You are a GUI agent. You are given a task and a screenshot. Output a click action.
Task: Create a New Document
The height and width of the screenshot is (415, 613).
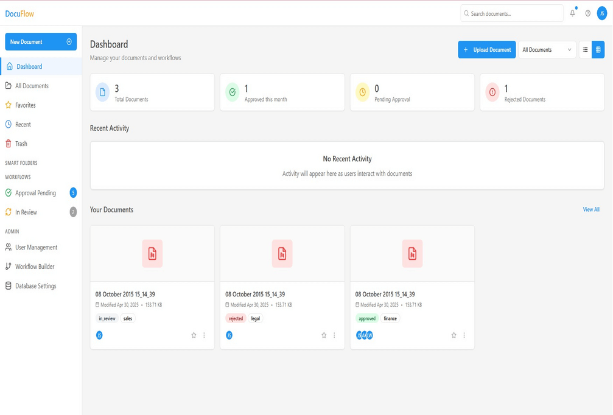point(41,42)
